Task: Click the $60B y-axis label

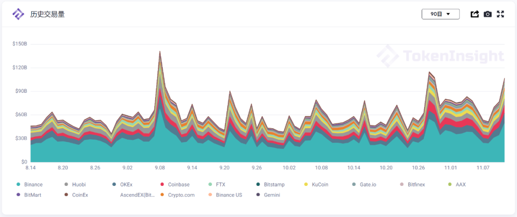Action: 21,115
